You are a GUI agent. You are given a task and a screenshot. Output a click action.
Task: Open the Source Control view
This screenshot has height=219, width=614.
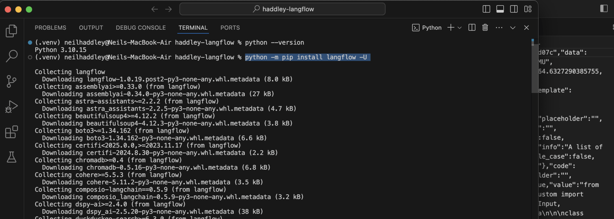click(12, 81)
